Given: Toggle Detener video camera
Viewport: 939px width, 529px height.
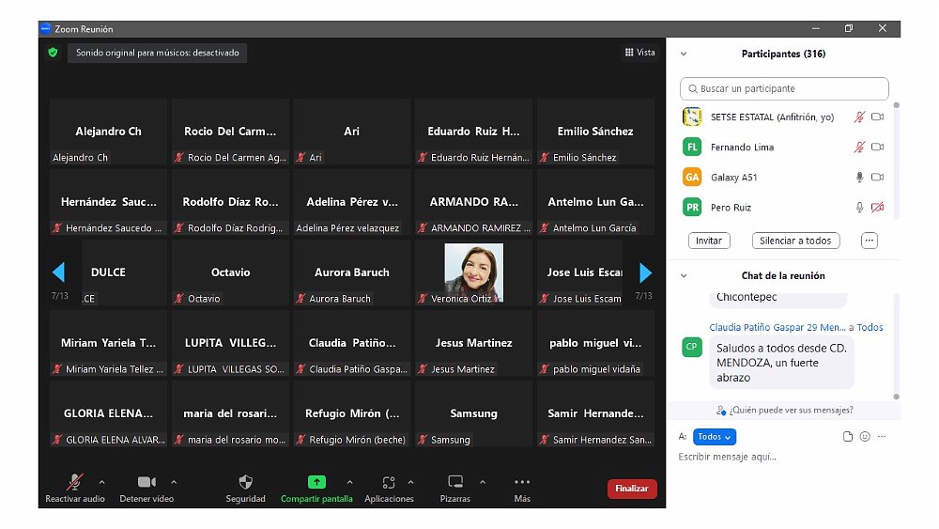Looking at the screenshot, I should 146,482.
